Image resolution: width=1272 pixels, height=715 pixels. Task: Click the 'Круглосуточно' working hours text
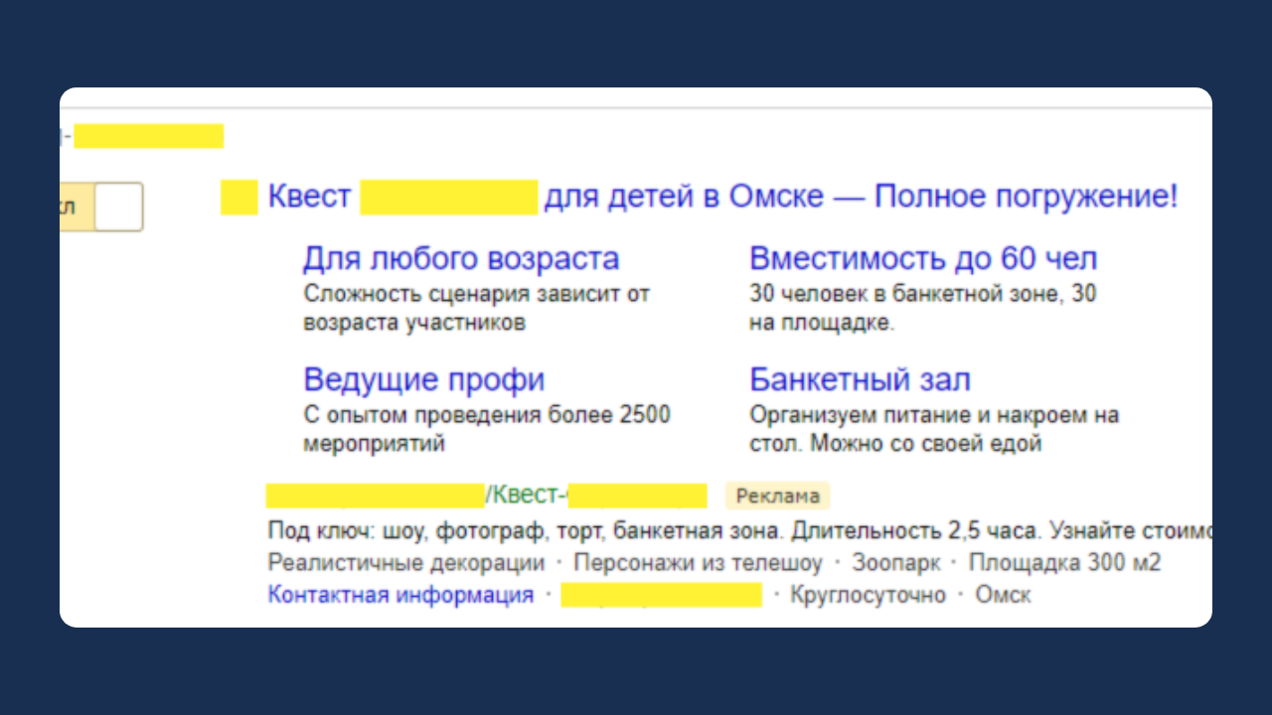(869, 595)
